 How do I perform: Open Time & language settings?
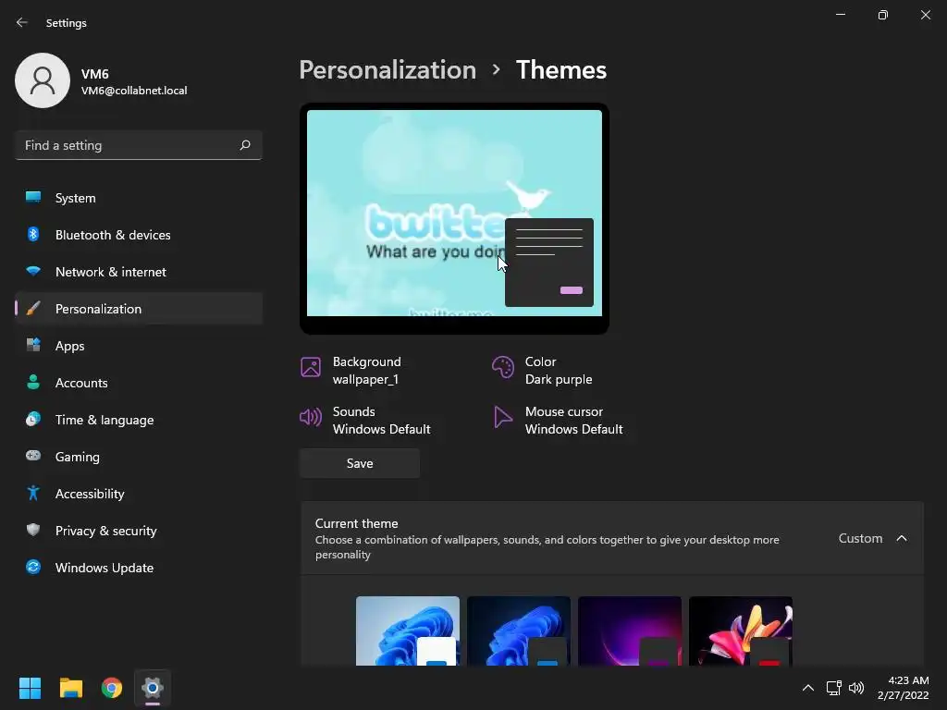(139, 420)
